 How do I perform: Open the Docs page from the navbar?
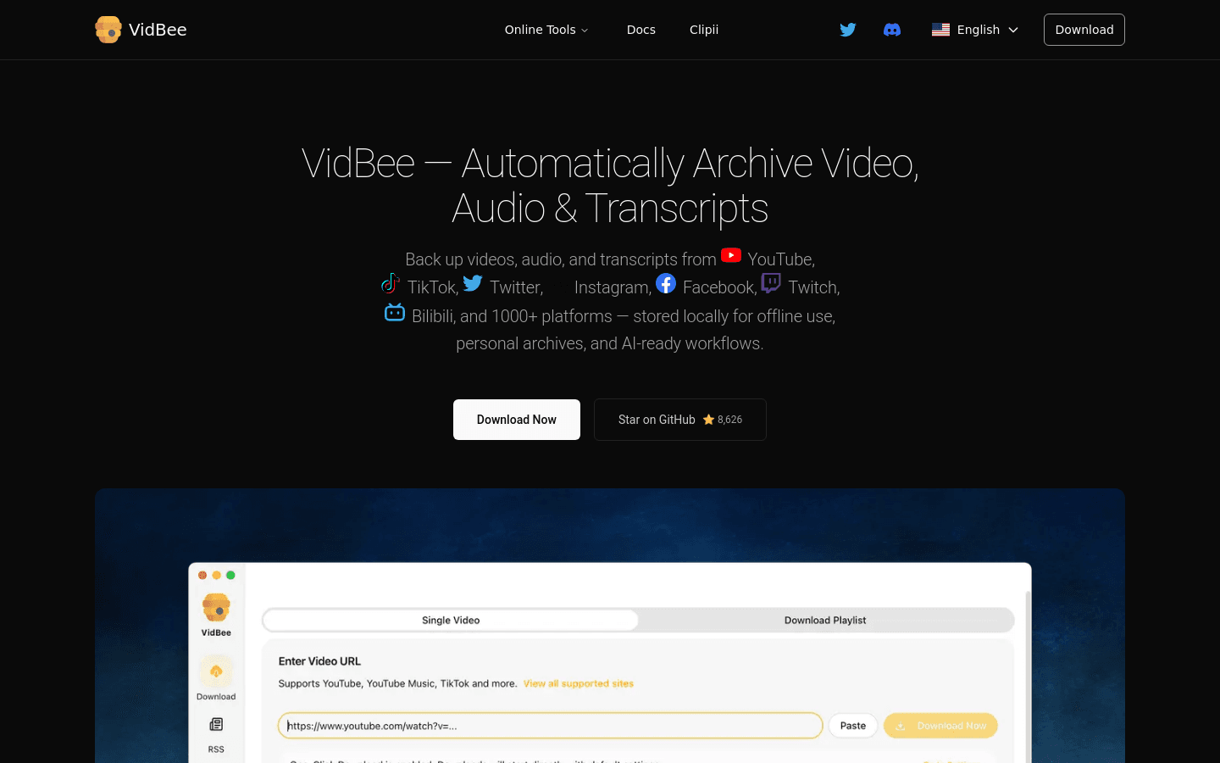(640, 29)
